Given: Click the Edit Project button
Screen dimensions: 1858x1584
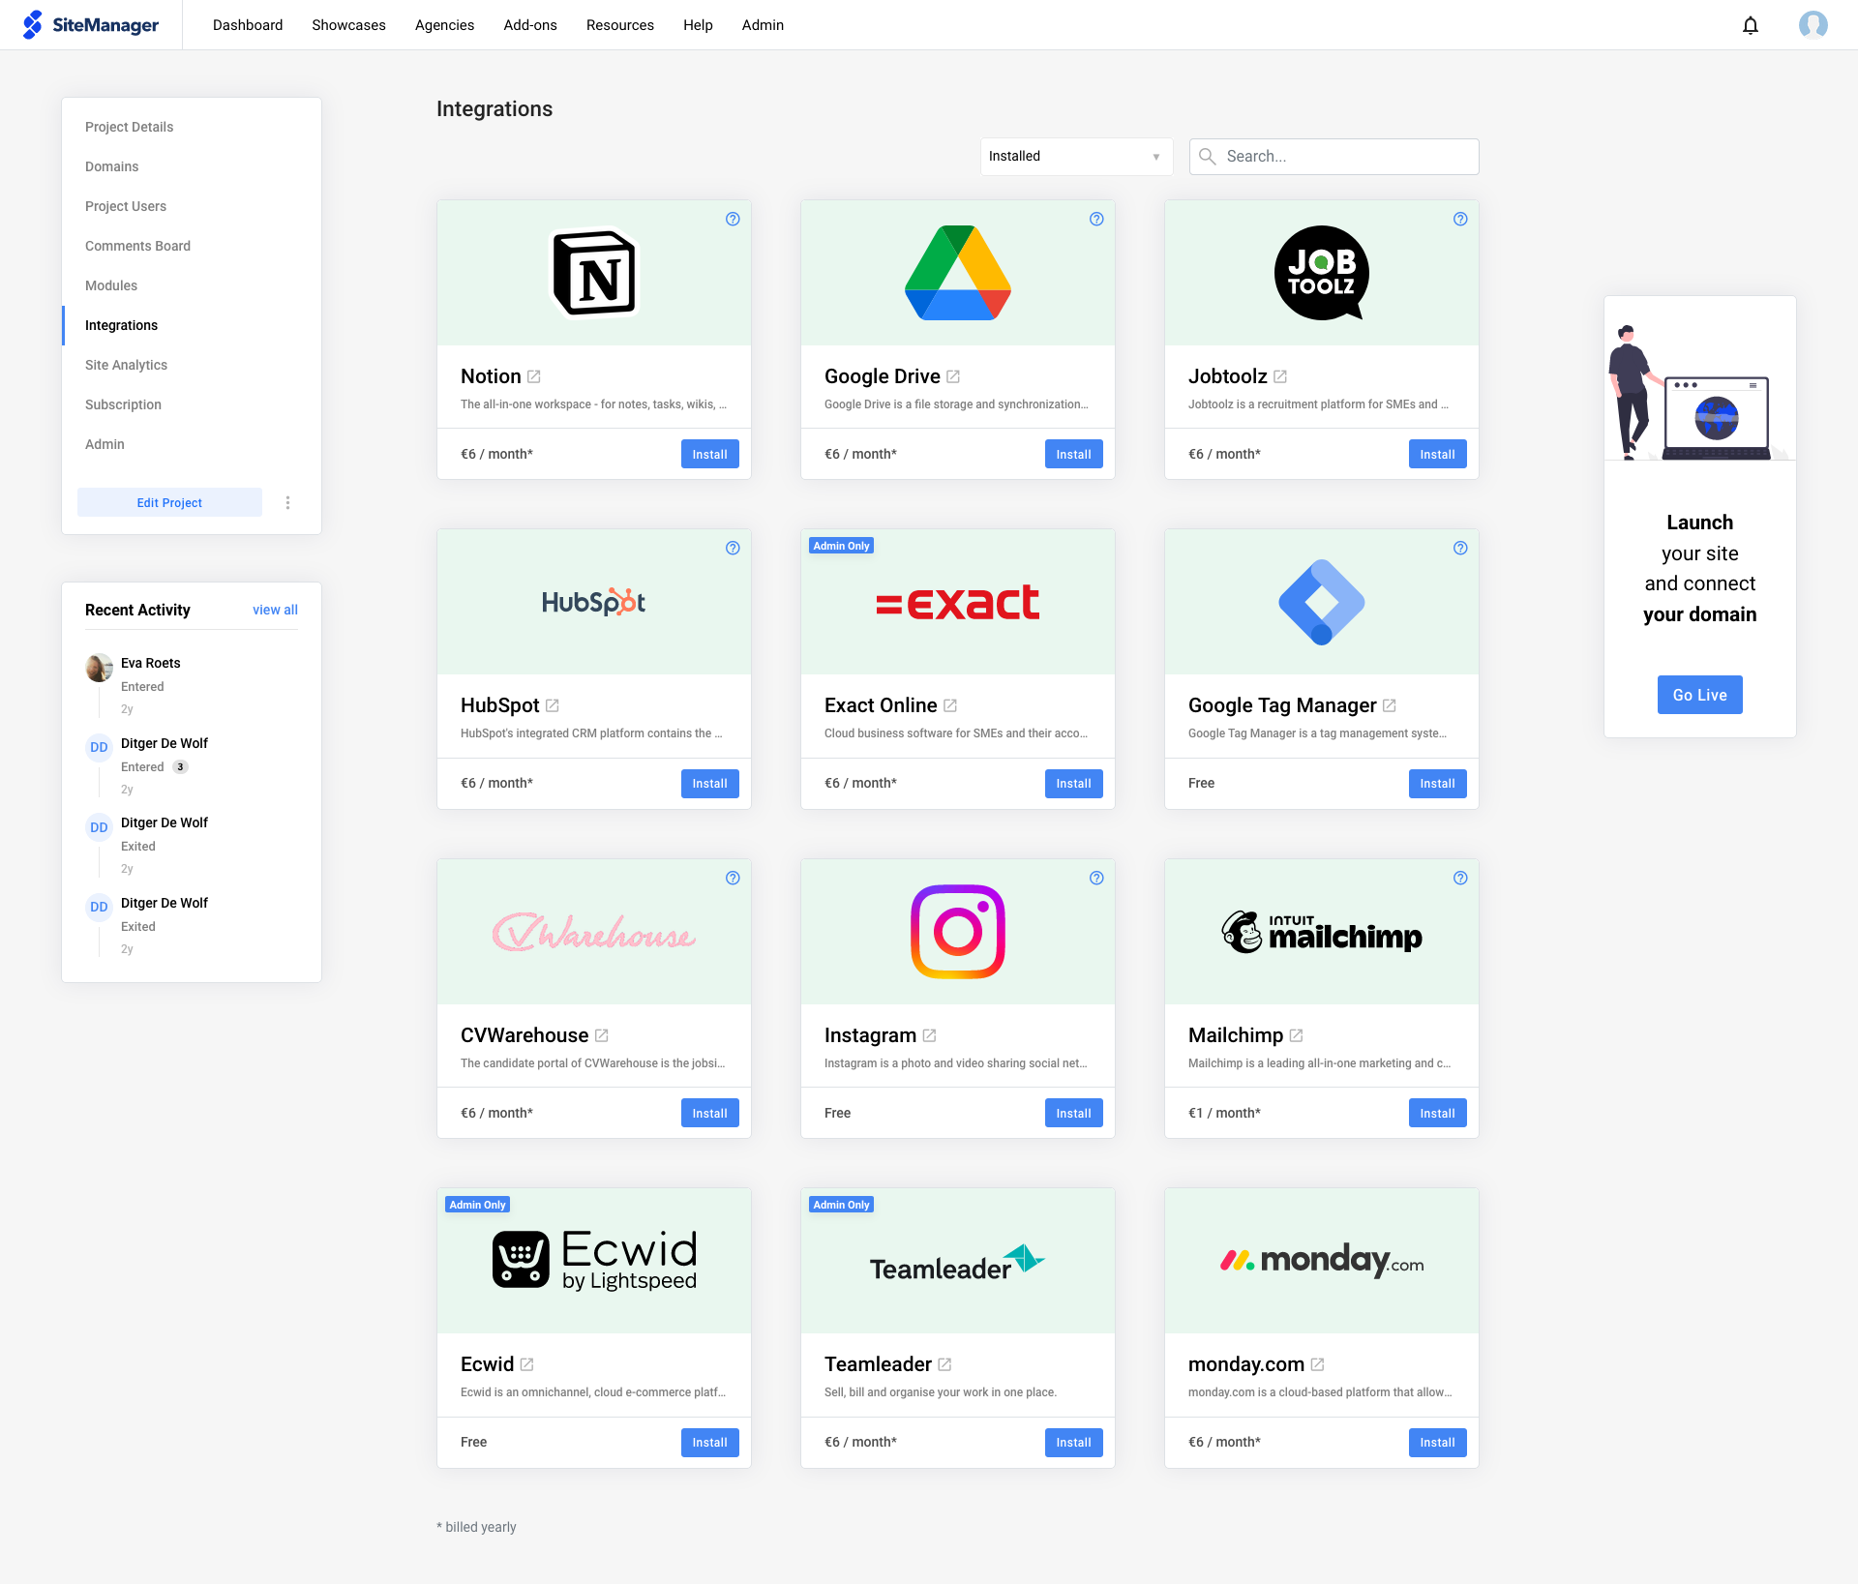Looking at the screenshot, I should (x=169, y=502).
